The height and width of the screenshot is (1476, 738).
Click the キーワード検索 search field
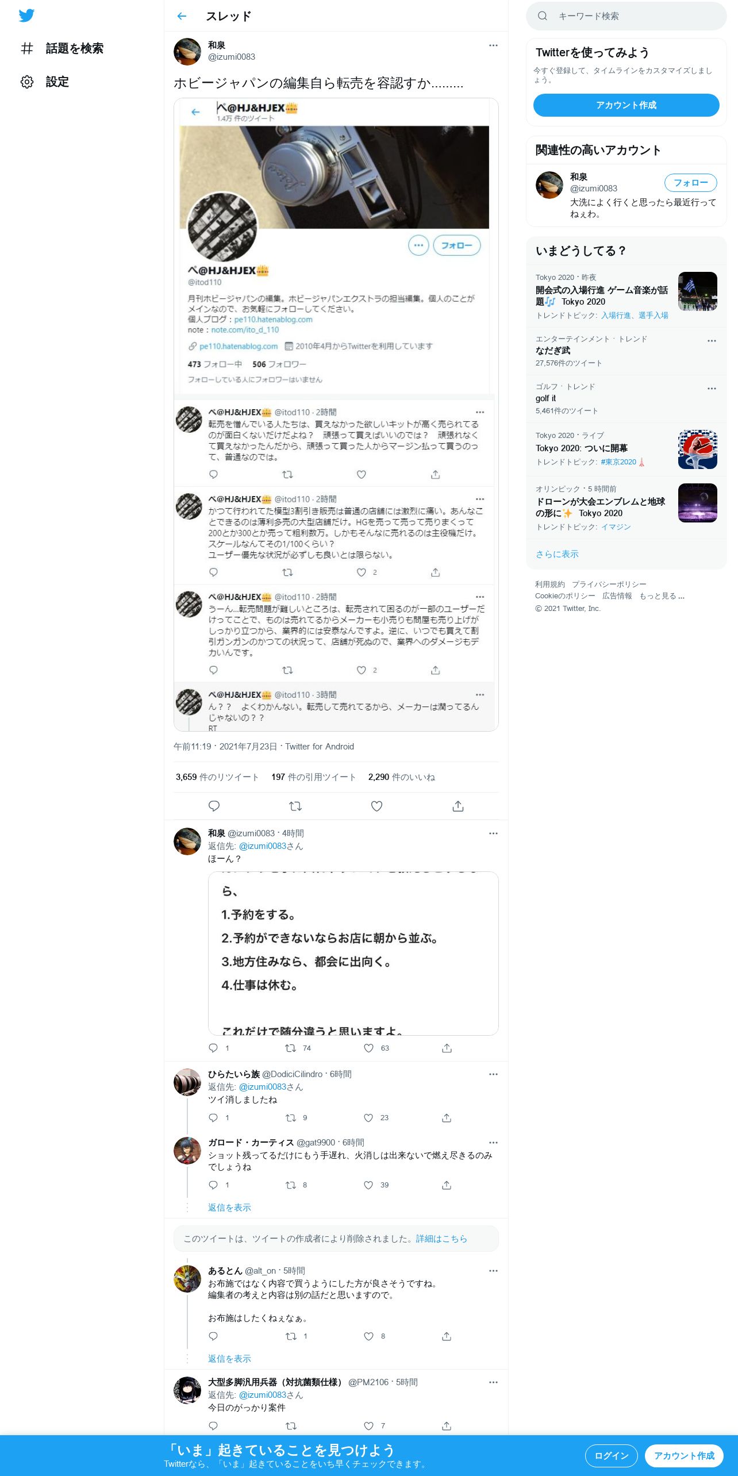tap(626, 16)
